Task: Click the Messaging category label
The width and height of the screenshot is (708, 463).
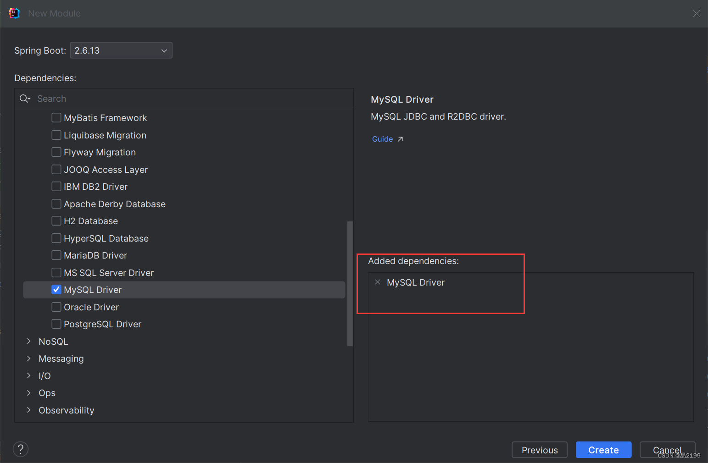Action: tap(61, 358)
